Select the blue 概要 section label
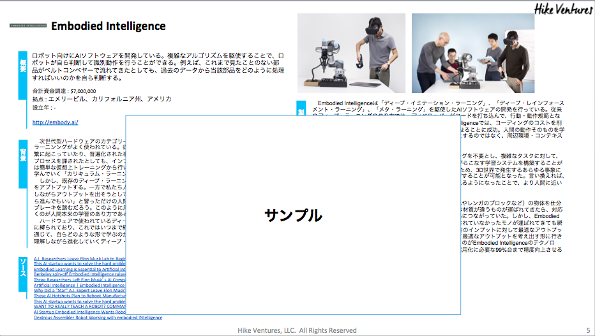595x336 pixels. point(23,75)
